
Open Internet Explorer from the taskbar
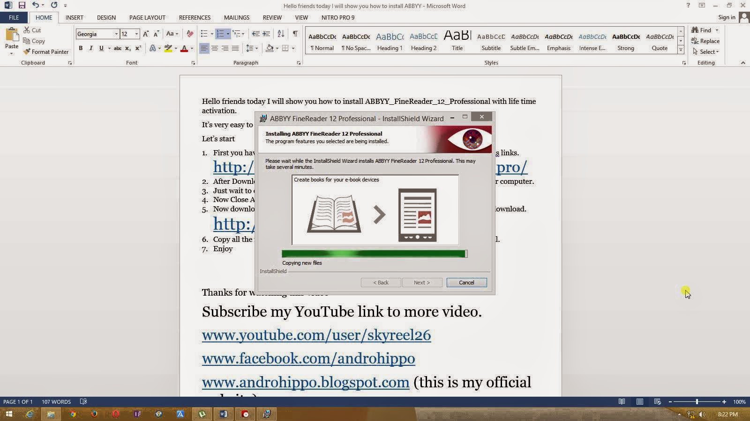pyautogui.click(x=30, y=414)
